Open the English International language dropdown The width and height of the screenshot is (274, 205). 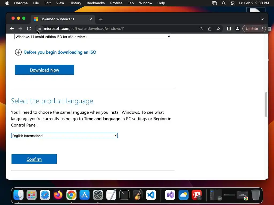[x=64, y=136]
